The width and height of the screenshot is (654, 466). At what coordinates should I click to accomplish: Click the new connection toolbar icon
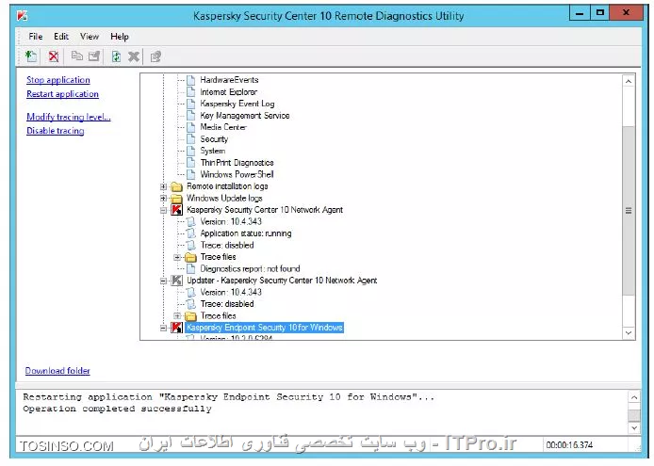tap(31, 56)
